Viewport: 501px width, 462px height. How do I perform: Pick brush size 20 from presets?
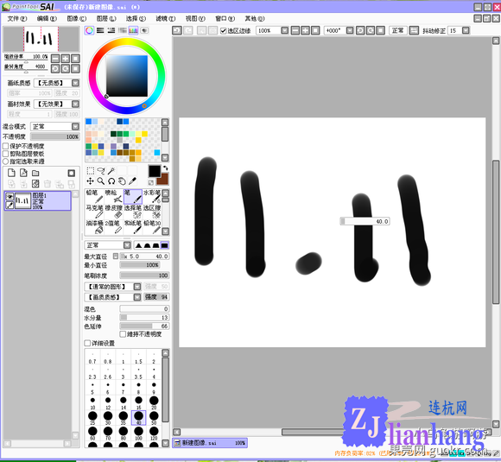[x=154, y=402]
